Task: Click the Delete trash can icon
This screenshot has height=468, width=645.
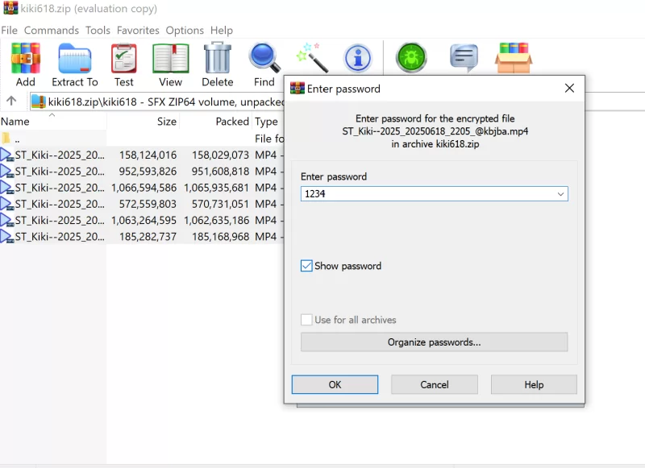Action: (x=218, y=58)
